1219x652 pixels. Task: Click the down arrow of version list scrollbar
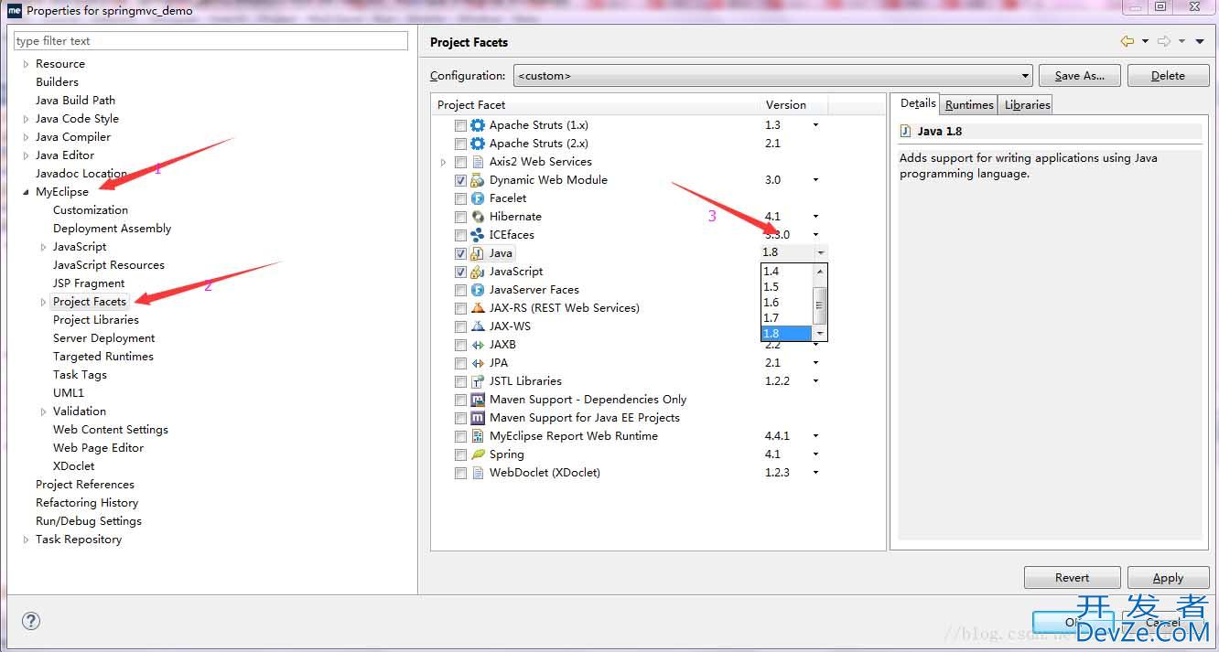coord(820,334)
